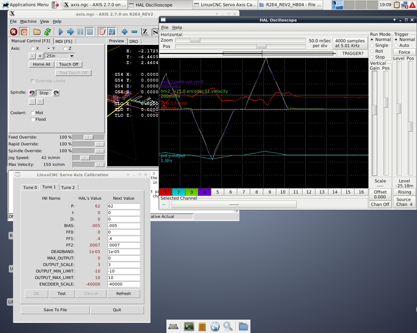Image resolution: width=417 pixels, height=333 pixels.
Task: Run the program with the play icon
Action: (x=61, y=32)
